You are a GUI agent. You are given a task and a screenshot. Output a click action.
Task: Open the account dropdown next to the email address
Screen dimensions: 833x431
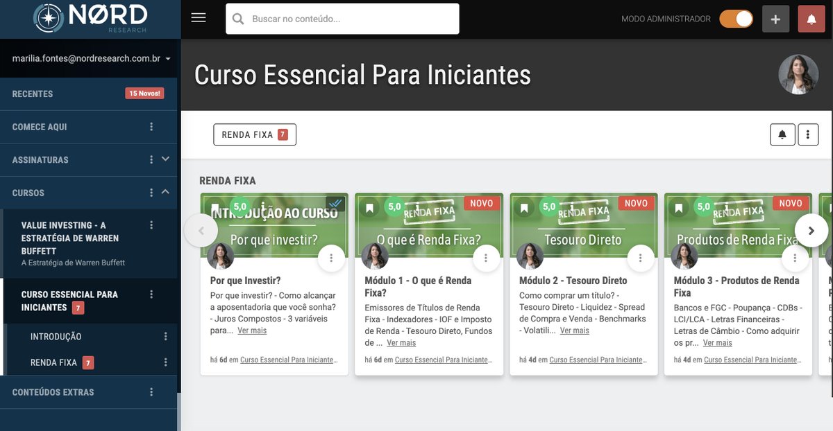point(167,58)
